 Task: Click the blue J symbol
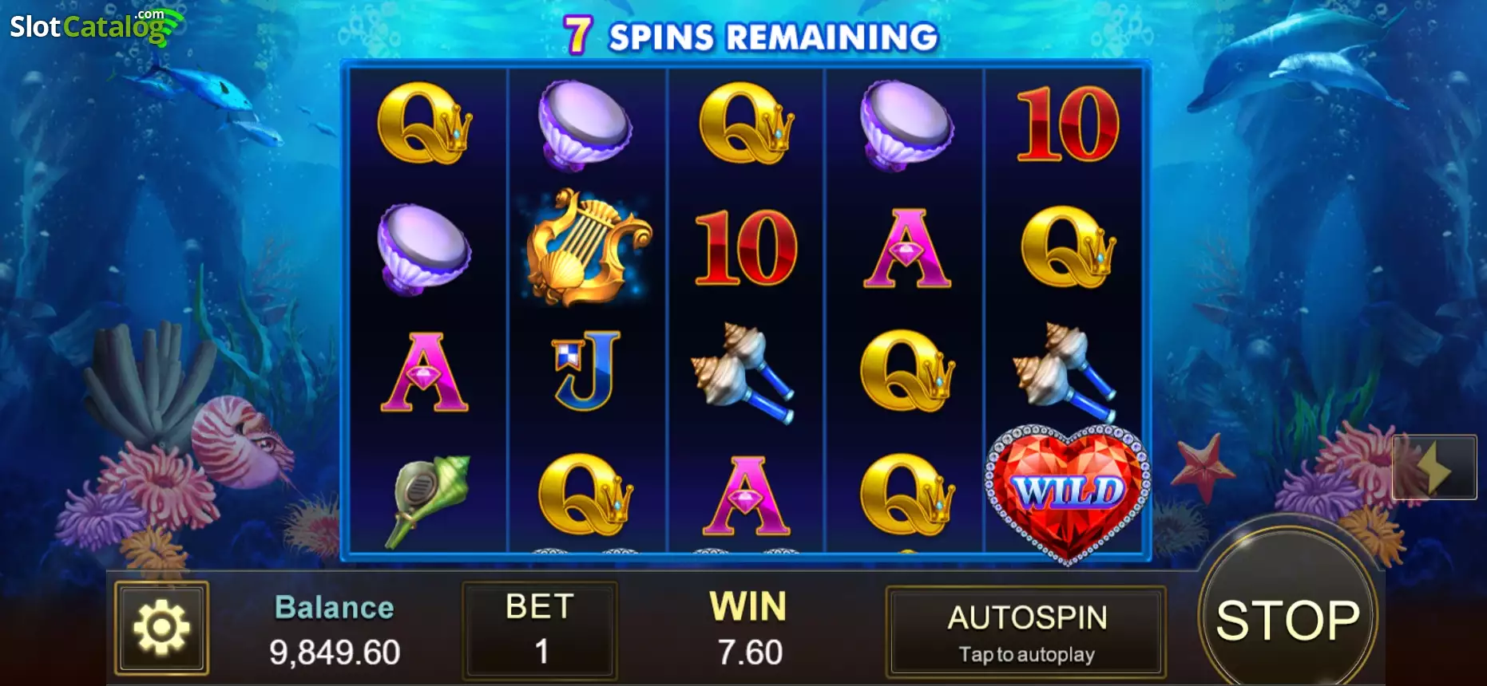tap(587, 370)
